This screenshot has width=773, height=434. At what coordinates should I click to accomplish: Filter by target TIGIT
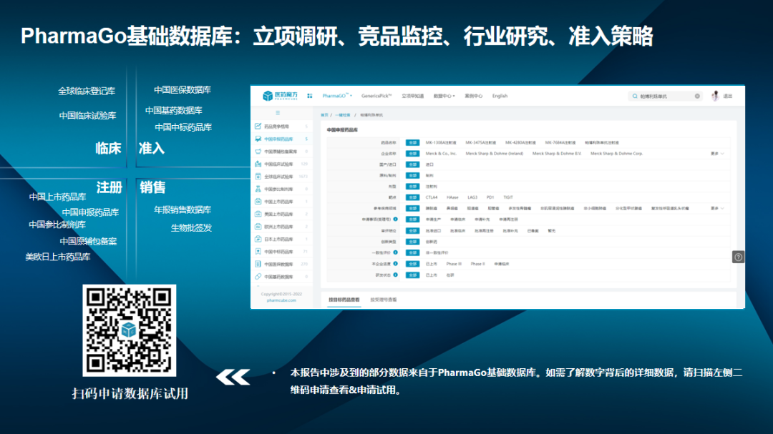[507, 197]
